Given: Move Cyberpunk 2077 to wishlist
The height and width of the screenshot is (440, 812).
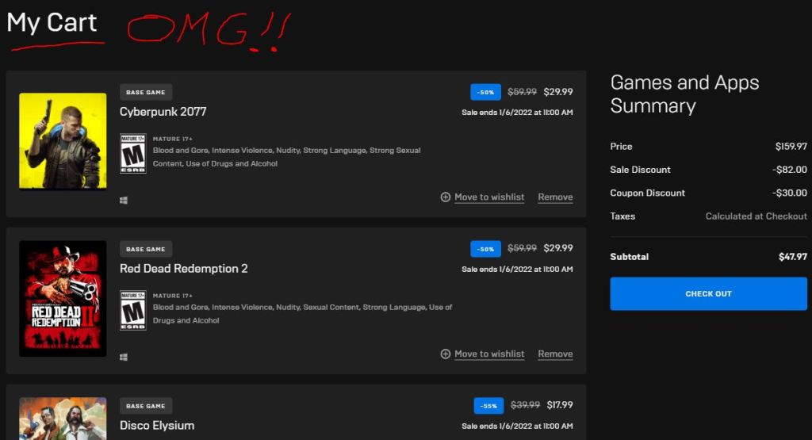Looking at the screenshot, I should click(x=489, y=197).
